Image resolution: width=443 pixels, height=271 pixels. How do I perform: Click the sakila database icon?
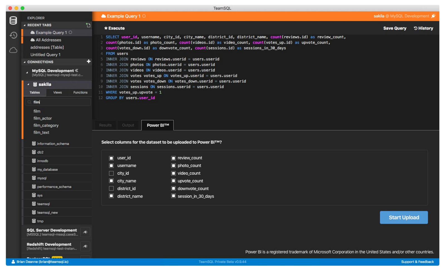(35, 84)
